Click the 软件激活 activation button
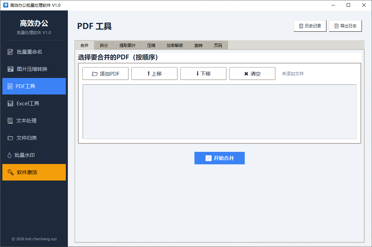 34,172
